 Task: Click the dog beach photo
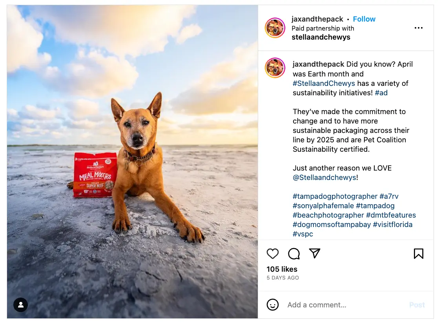click(133, 162)
